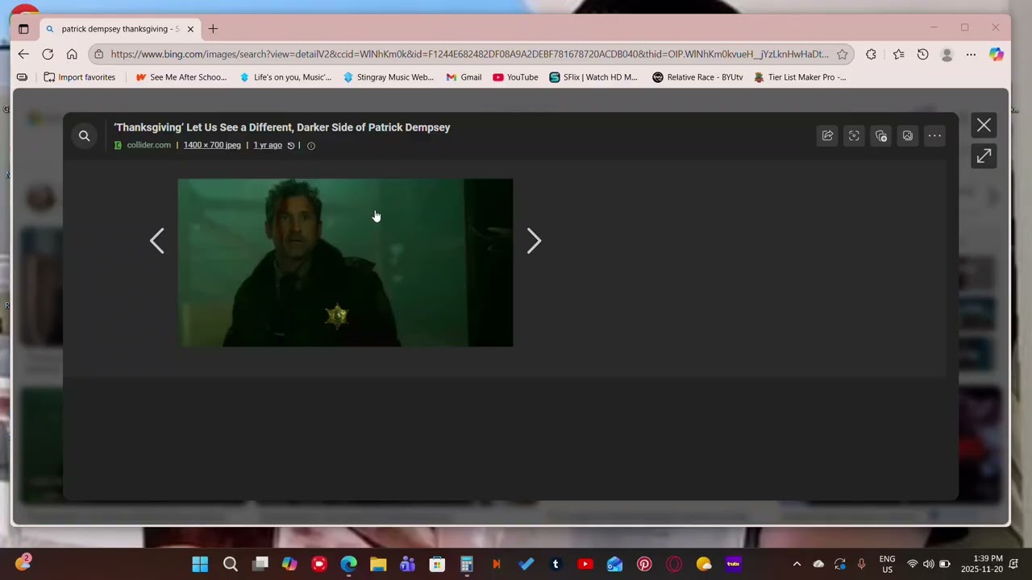
Task: Show hidden system tray icons
Action: click(797, 564)
